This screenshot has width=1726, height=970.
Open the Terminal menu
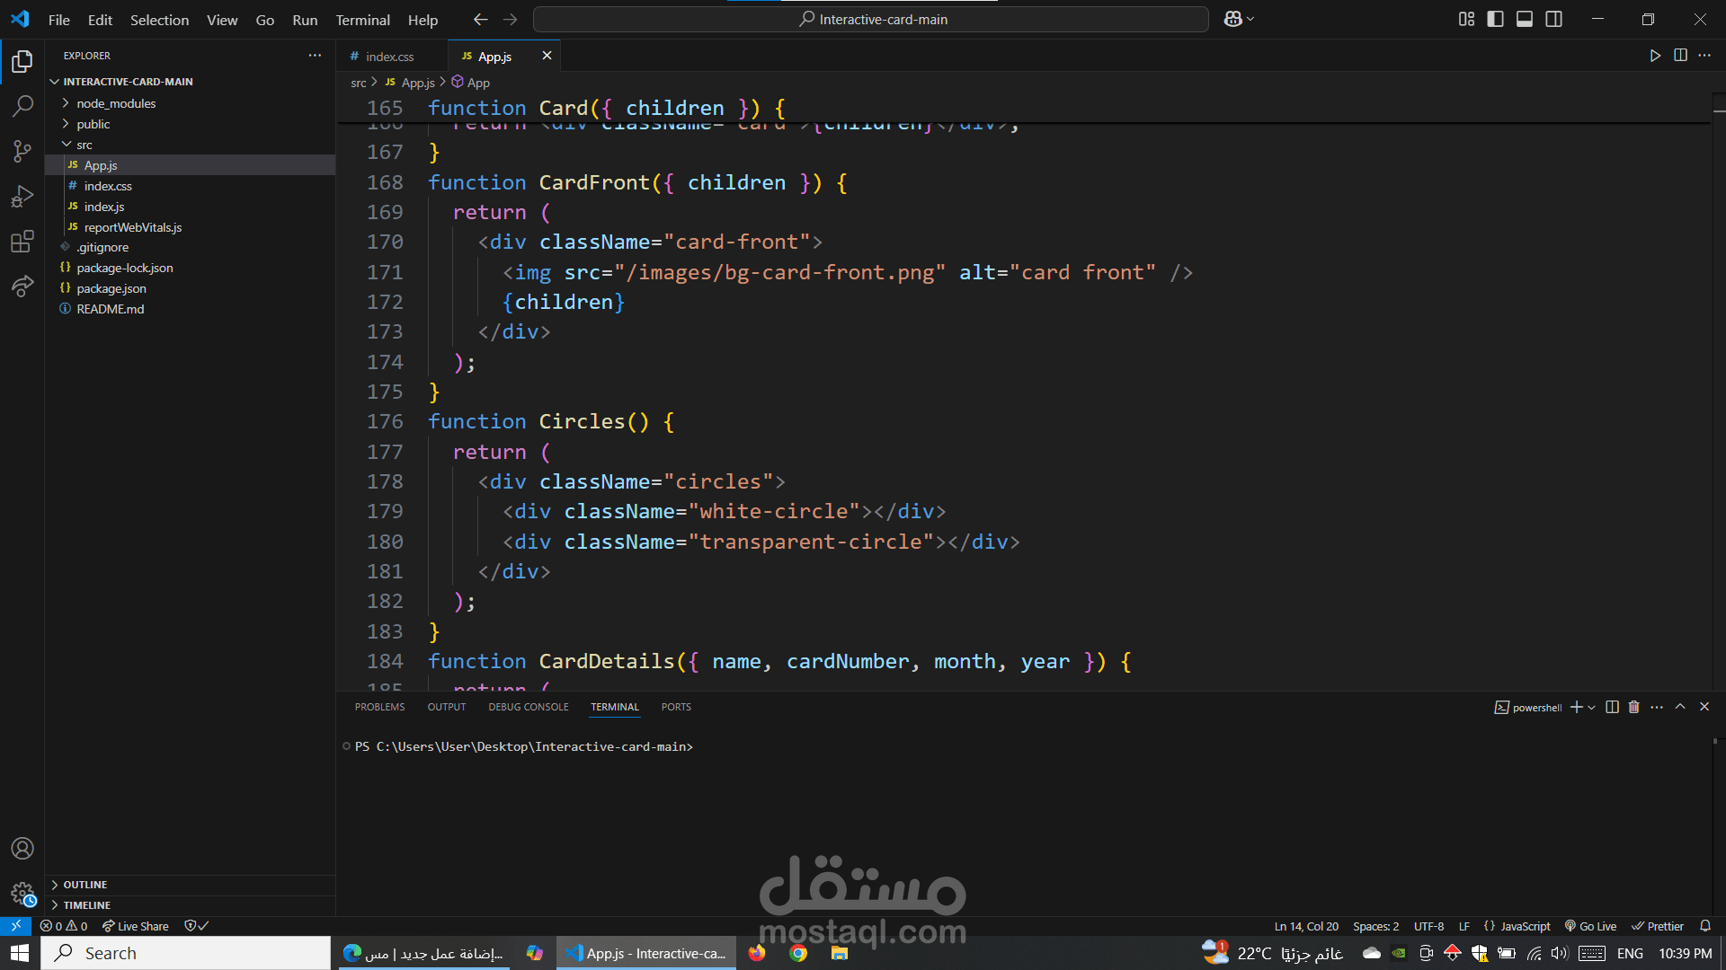(x=362, y=20)
